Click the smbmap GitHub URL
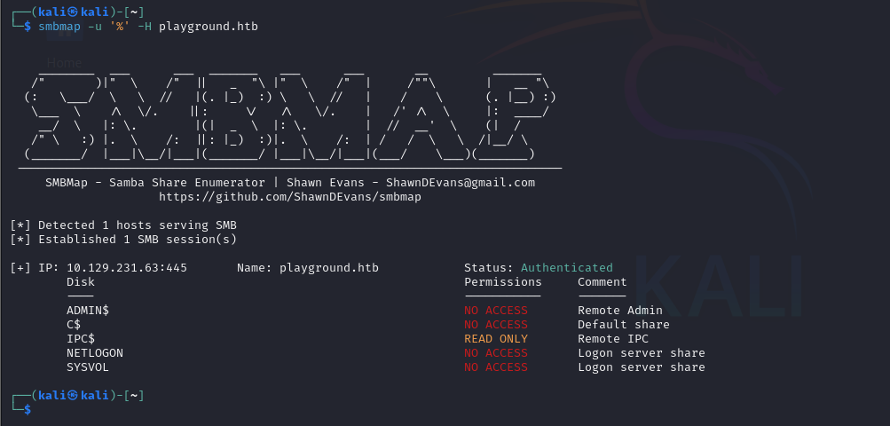Screen dimensions: 890x426 tap(290, 196)
